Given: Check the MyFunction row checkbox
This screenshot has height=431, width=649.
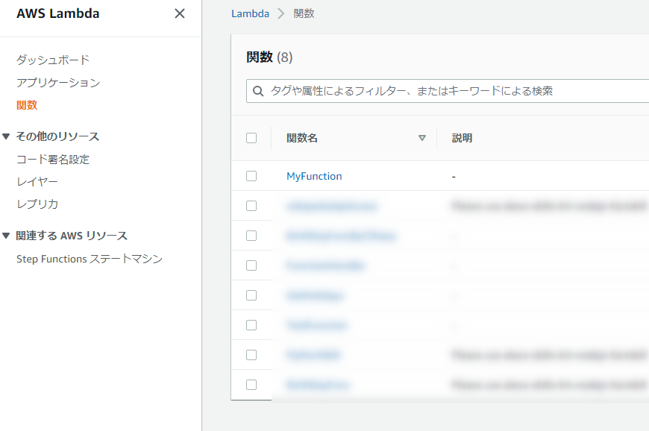Looking at the screenshot, I should point(251,176).
